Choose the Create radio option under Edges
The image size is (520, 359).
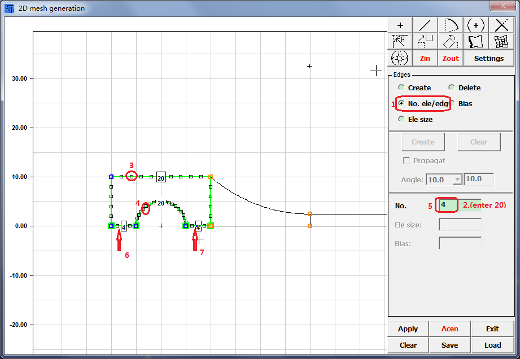[401, 87]
